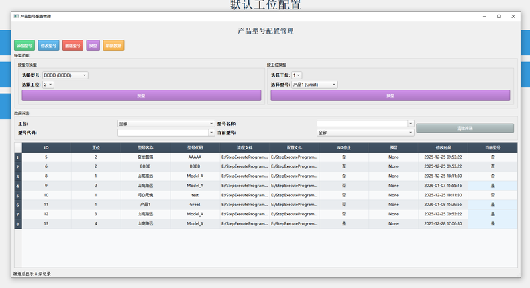Click the orange 刷新数据 button
The height and width of the screenshot is (288, 530).
tap(113, 46)
